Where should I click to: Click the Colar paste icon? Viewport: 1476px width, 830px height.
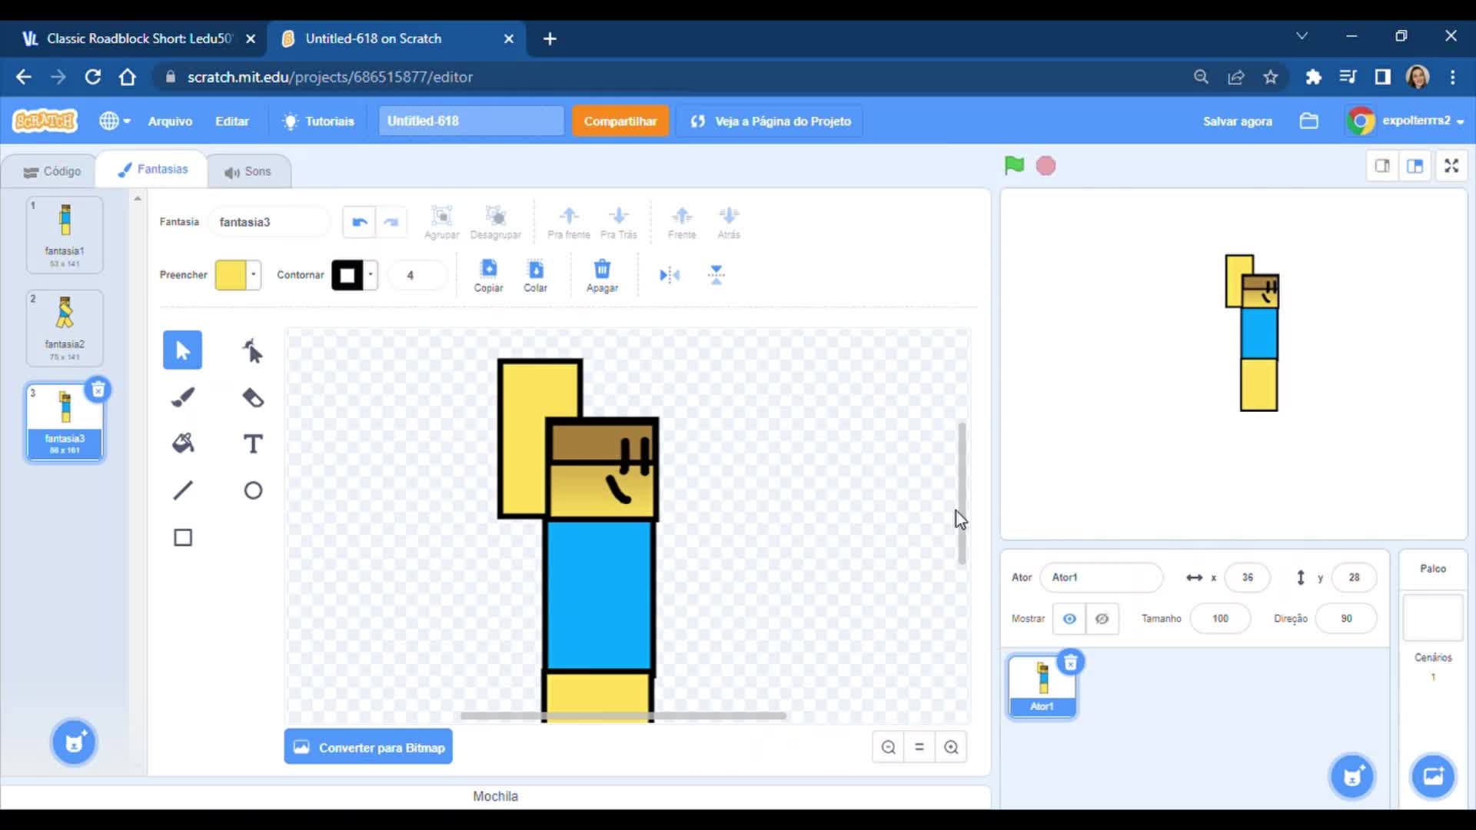[536, 275]
